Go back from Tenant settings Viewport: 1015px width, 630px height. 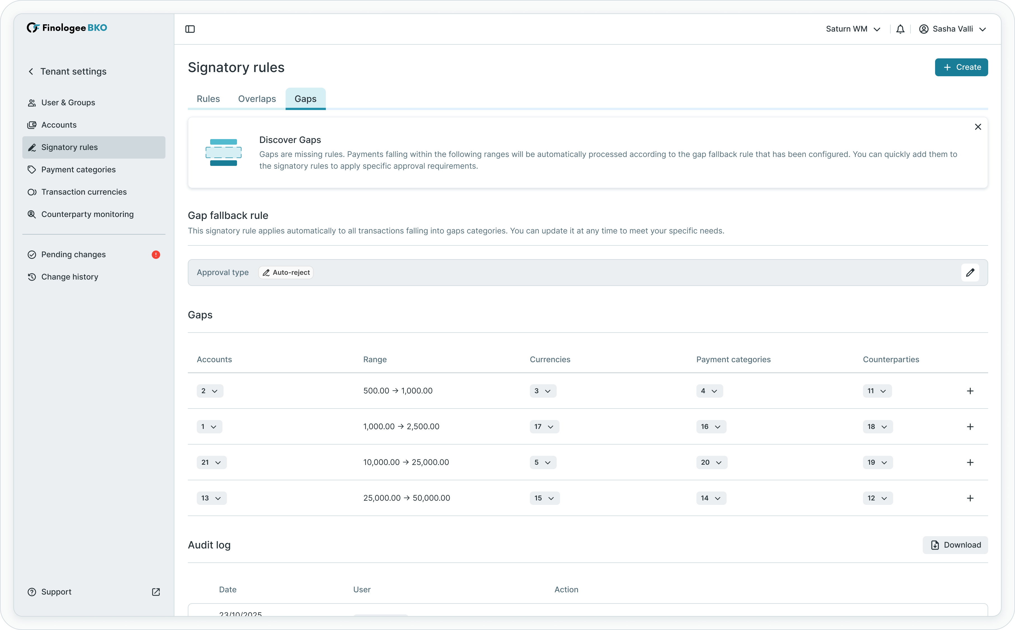click(31, 71)
